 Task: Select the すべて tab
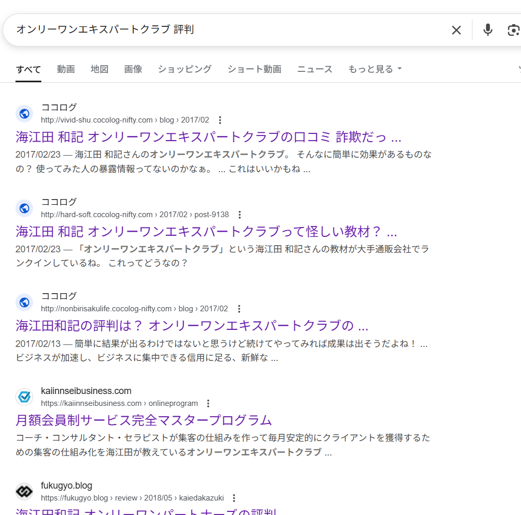(28, 69)
